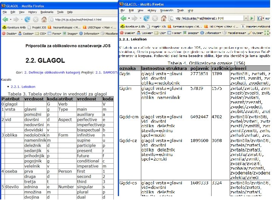Open back-history dropdown arrow in left window
The height and width of the screenshot is (204, 272).
(11, 19)
